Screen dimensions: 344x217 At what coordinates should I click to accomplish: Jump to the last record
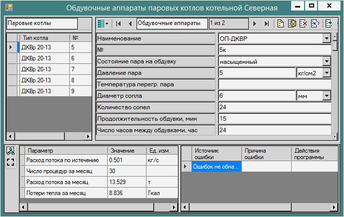[x=267, y=23]
